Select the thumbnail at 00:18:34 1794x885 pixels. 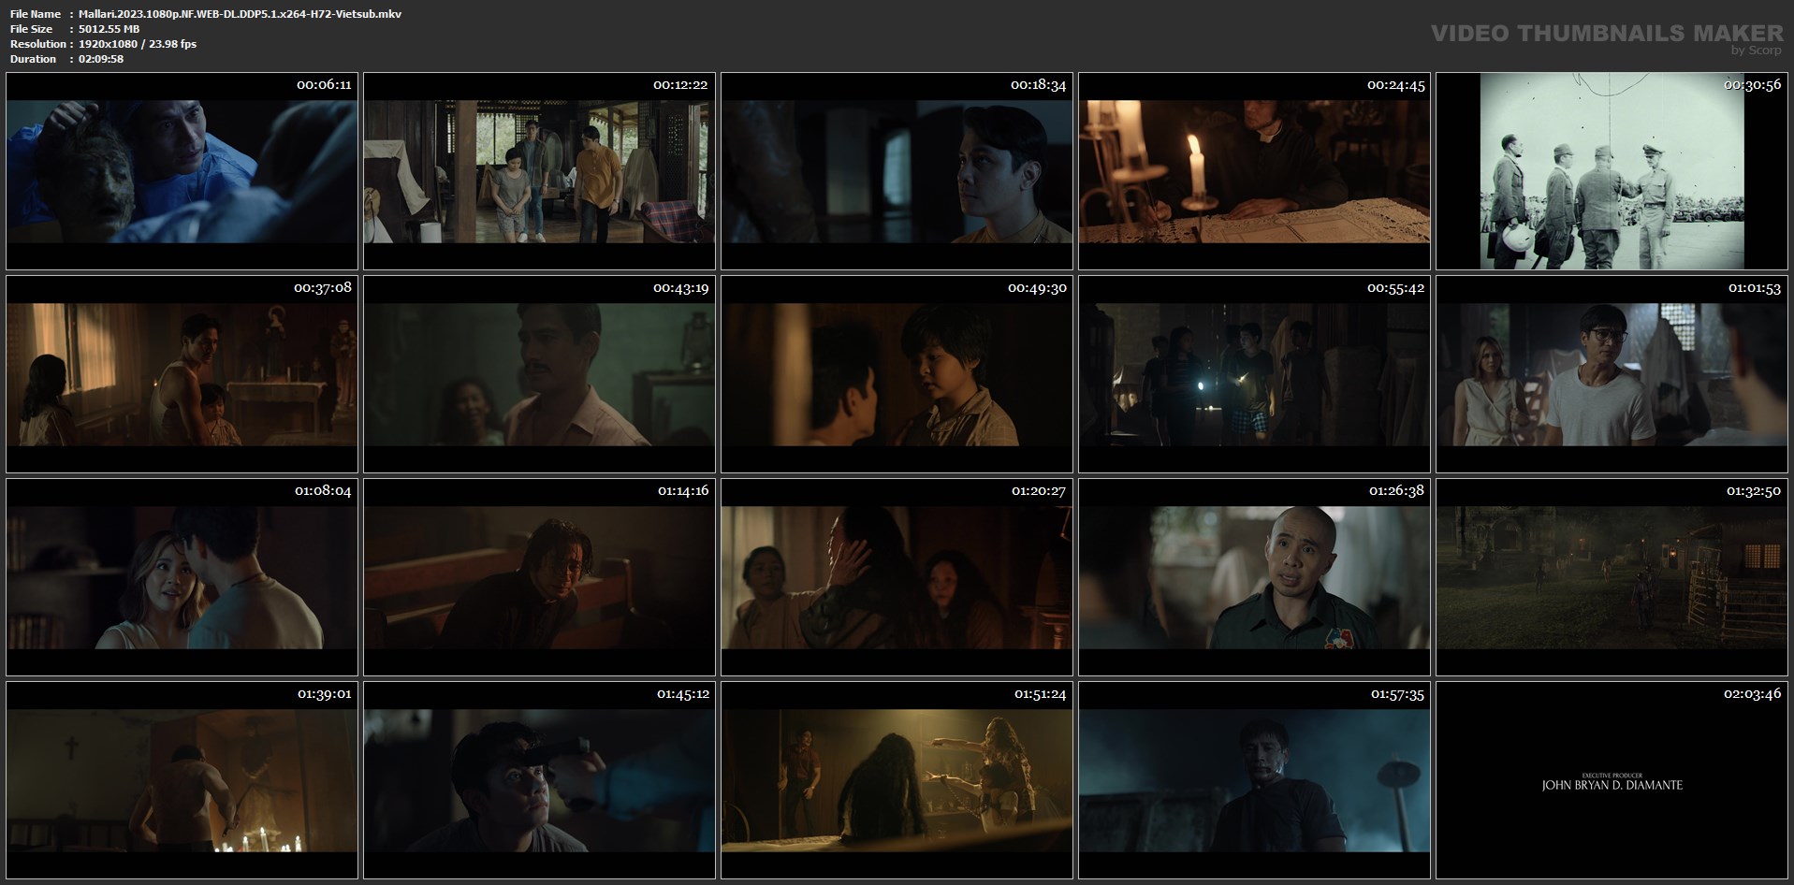897,172
